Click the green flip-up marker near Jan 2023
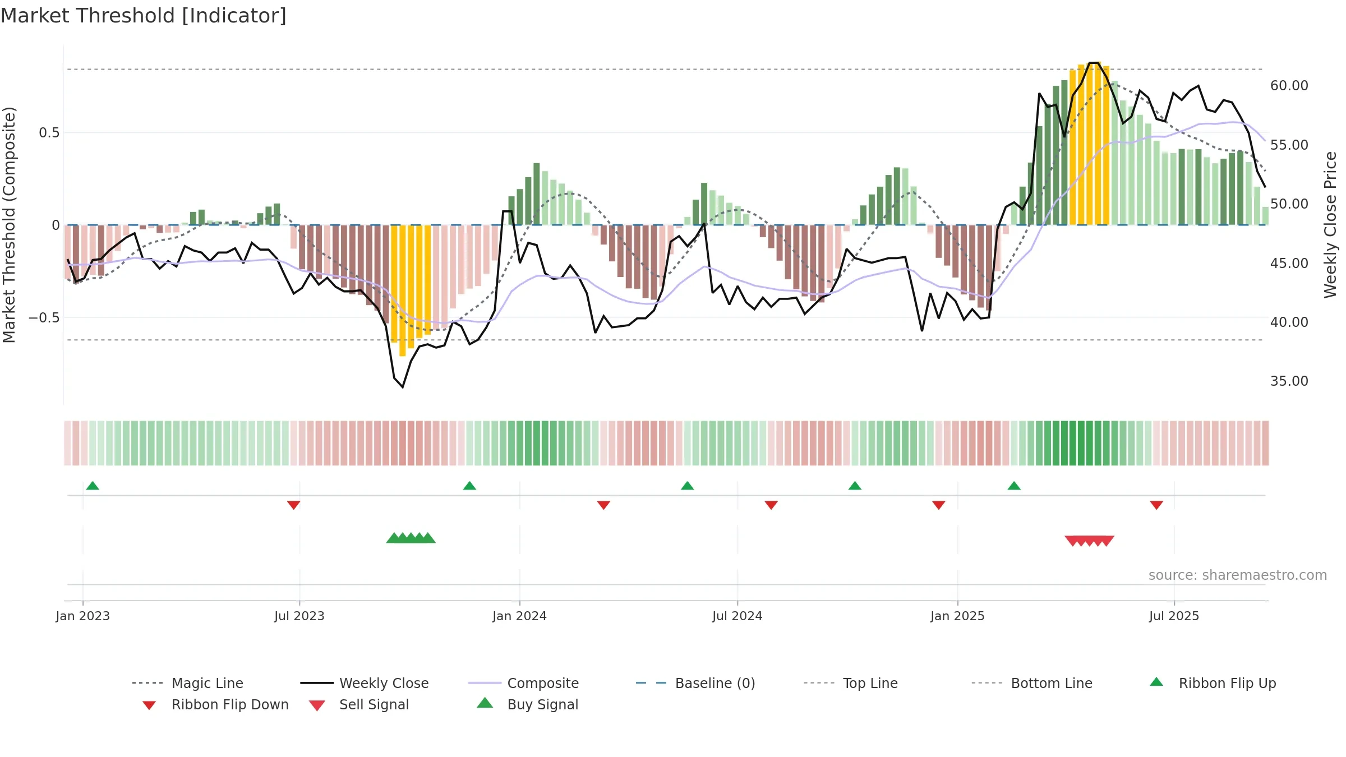The image size is (1346, 757). click(93, 486)
